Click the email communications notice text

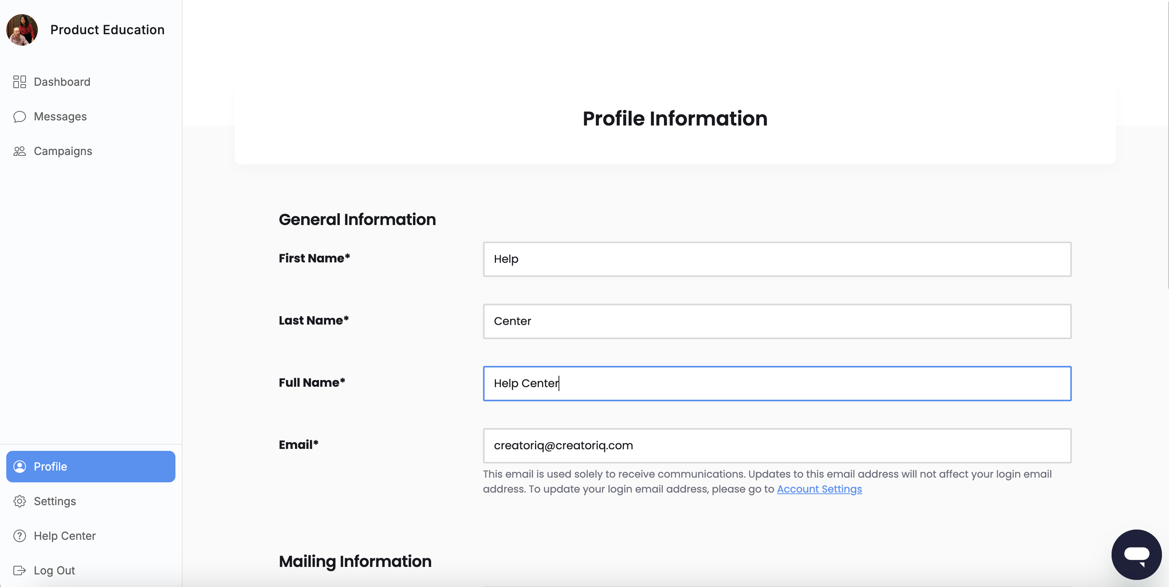[767, 482]
